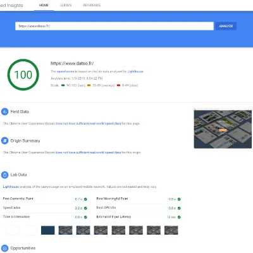
Task: Click First Contentful Paint green check icon
Action: pos(85,199)
